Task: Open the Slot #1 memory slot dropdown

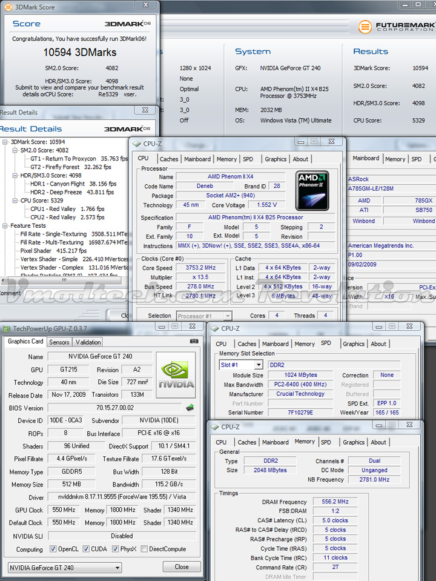Action: 259,365
